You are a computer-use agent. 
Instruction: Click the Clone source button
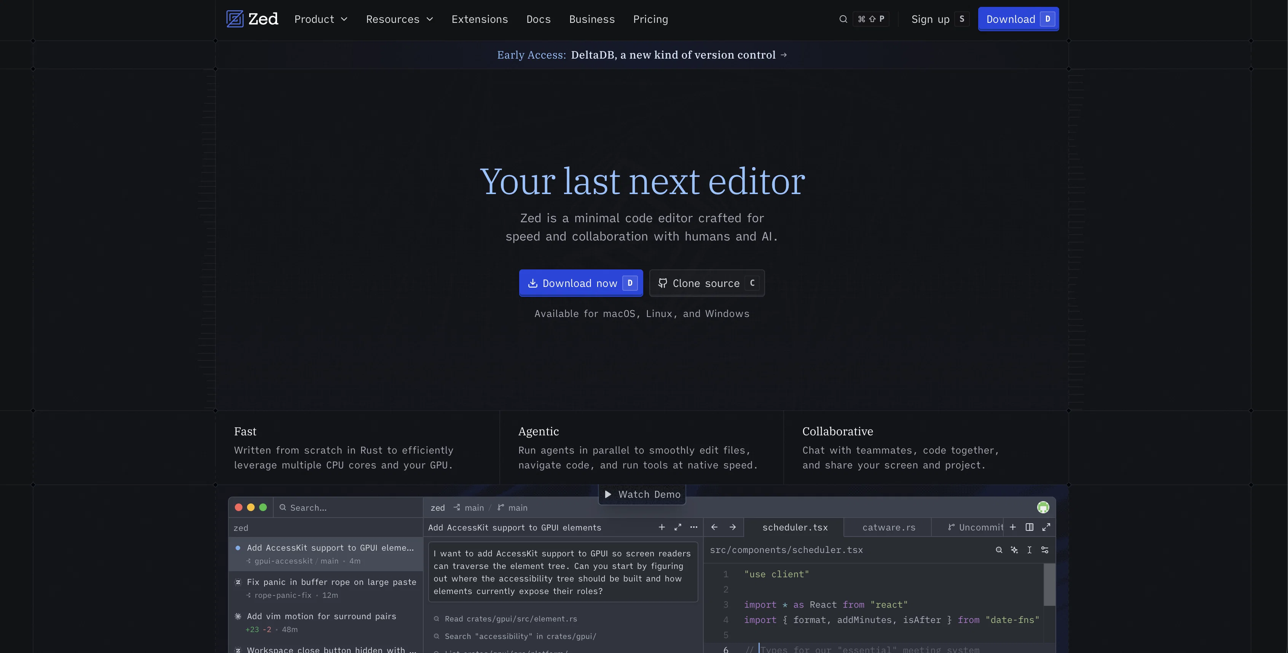tap(707, 283)
